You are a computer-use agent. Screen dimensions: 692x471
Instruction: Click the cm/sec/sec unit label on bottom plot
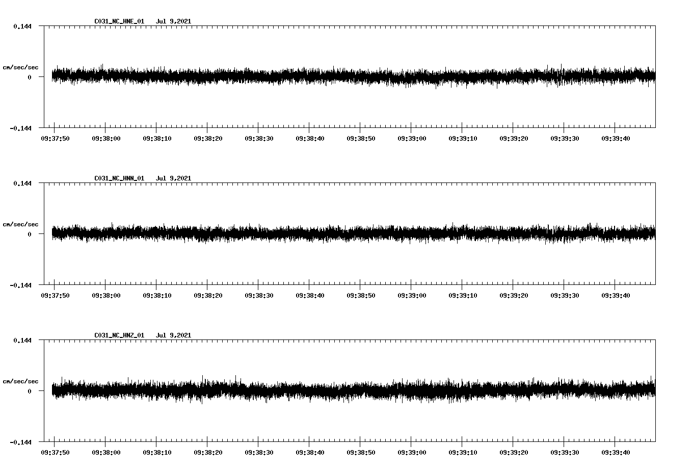(20, 381)
